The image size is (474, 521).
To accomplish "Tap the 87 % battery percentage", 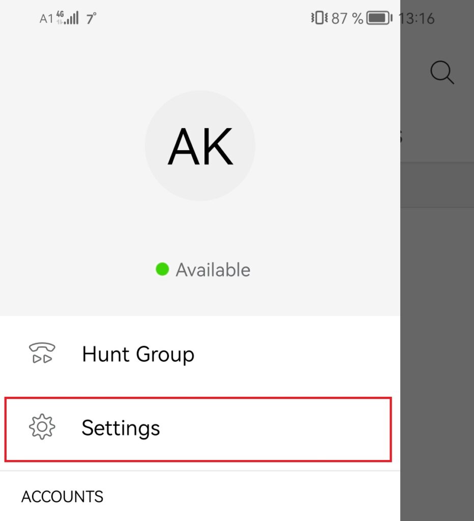I will point(347,19).
